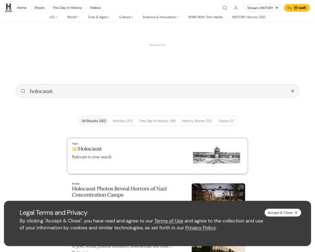
Task: Click the Auschwitz gate illustration thumbnail
Action: tap(217, 155)
